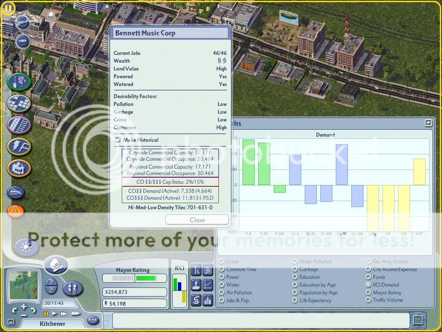Open the roads and transportation menu
This screenshot has height=332, width=442.
pyautogui.click(x=17, y=125)
